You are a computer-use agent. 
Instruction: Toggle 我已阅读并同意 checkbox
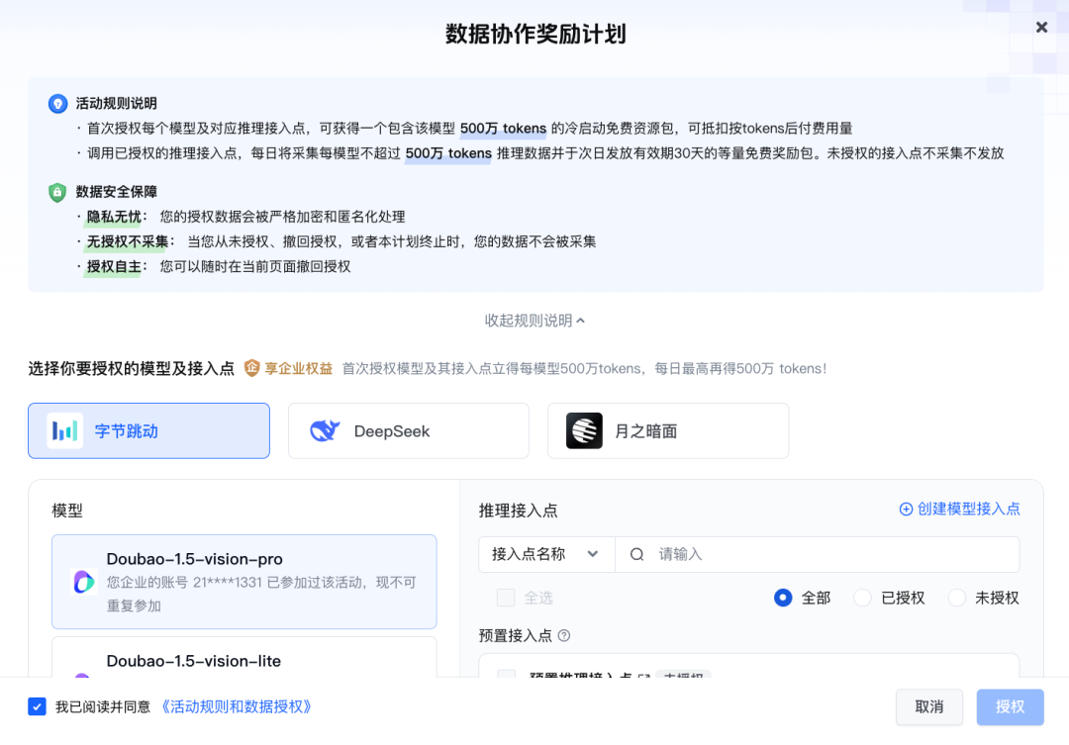tap(37, 706)
